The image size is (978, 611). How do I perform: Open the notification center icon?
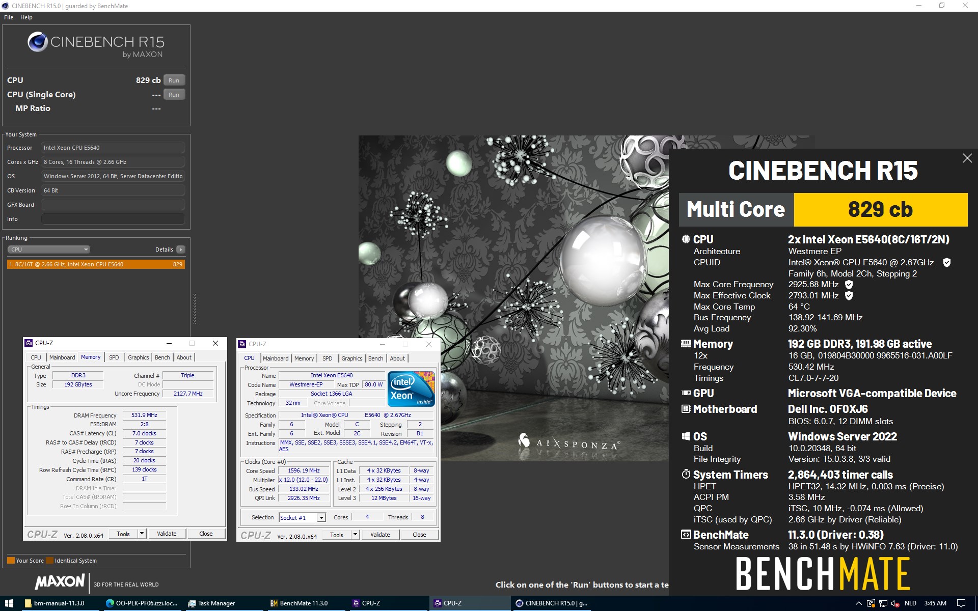coord(961,603)
